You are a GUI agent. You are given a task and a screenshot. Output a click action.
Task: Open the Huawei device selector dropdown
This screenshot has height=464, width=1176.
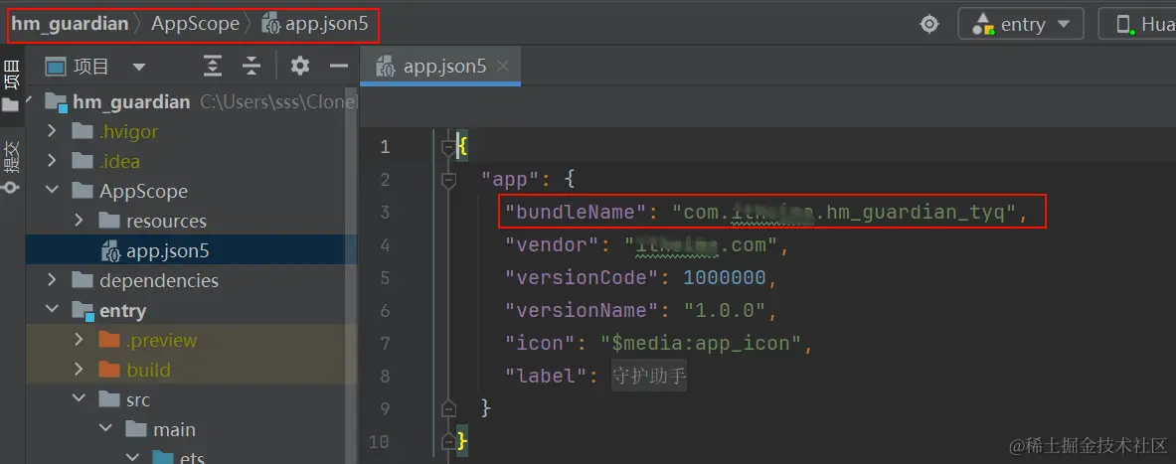pos(1137,24)
